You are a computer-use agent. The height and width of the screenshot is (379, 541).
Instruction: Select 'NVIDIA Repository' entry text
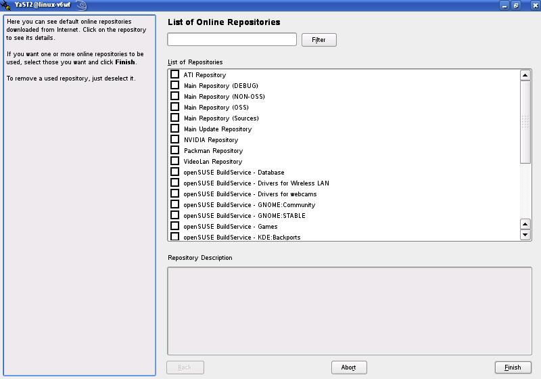coord(211,140)
